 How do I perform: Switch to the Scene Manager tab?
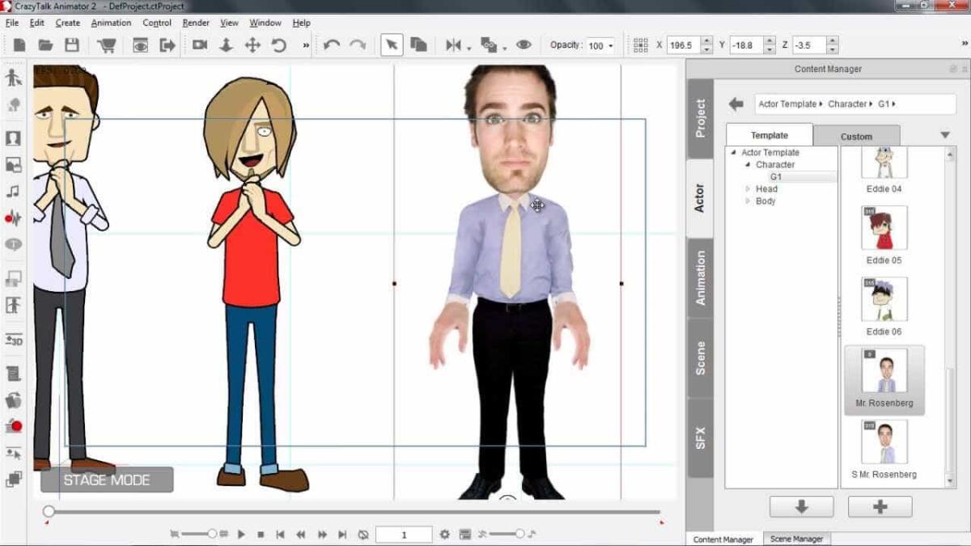point(797,539)
